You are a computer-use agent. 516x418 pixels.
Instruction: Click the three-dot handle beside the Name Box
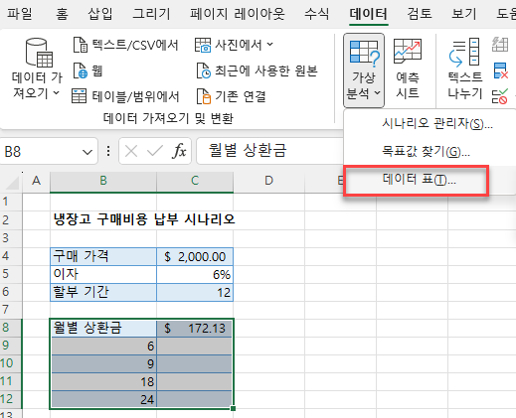click(x=108, y=152)
